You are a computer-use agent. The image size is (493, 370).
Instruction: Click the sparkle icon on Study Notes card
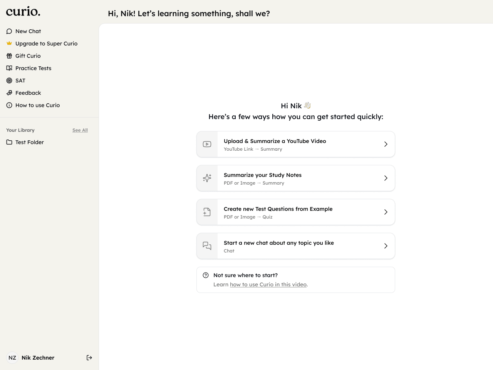(207, 178)
